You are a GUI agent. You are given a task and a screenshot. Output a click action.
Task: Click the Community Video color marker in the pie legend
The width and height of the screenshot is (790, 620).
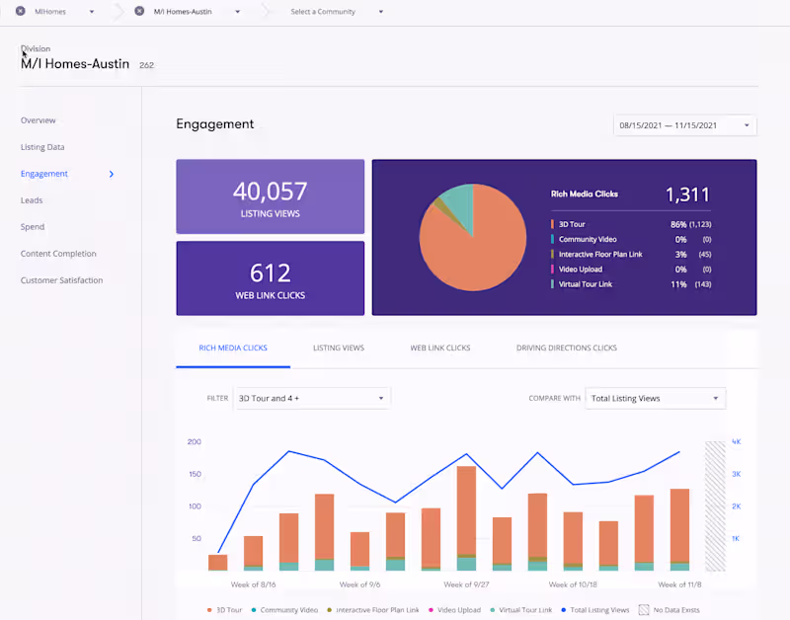click(552, 239)
